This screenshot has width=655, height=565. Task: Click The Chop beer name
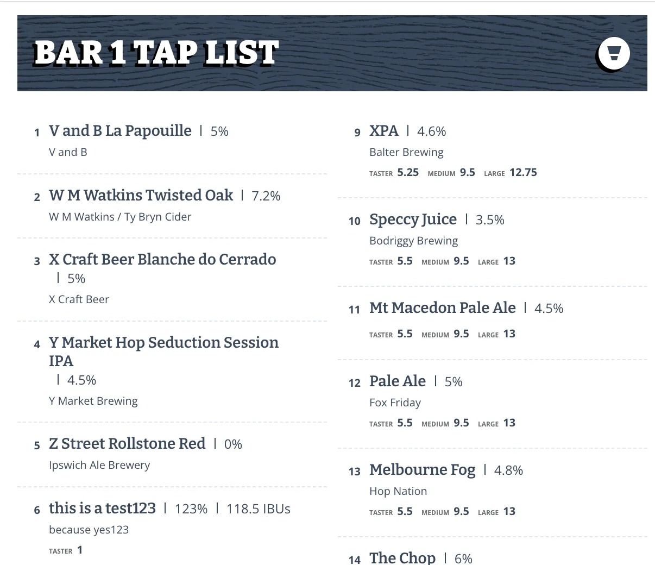pyautogui.click(x=402, y=558)
